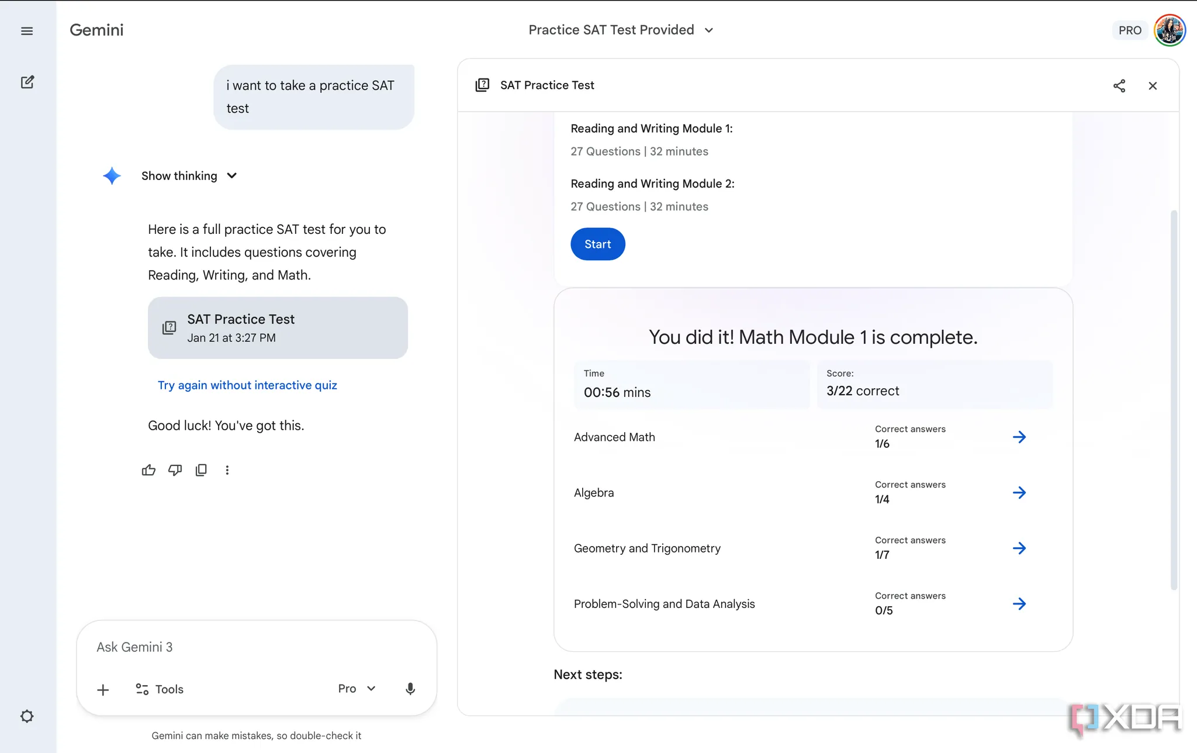Give the response a thumbs up
Image resolution: width=1197 pixels, height=753 pixels.
click(148, 470)
